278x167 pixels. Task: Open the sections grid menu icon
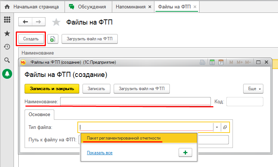(x=7, y=20)
